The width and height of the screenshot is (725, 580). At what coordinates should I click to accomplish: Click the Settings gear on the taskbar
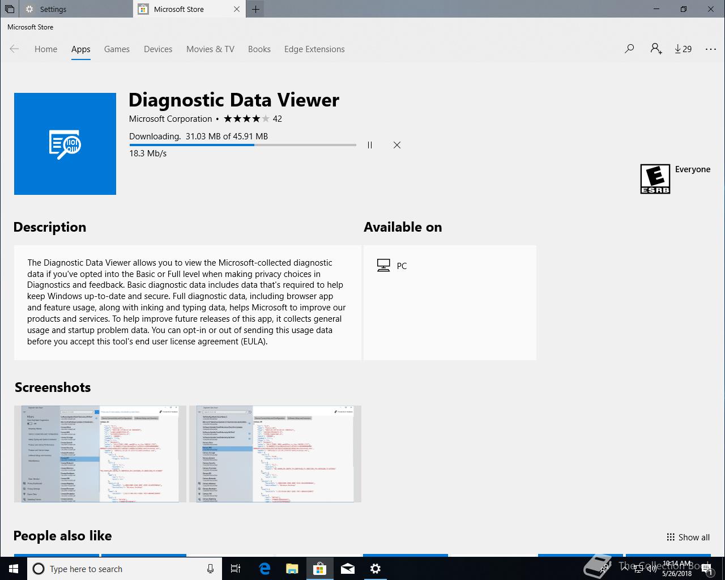[376, 569]
